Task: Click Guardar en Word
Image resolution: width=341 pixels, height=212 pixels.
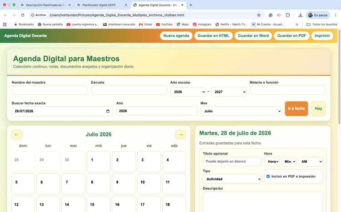Action: [x=253, y=36]
